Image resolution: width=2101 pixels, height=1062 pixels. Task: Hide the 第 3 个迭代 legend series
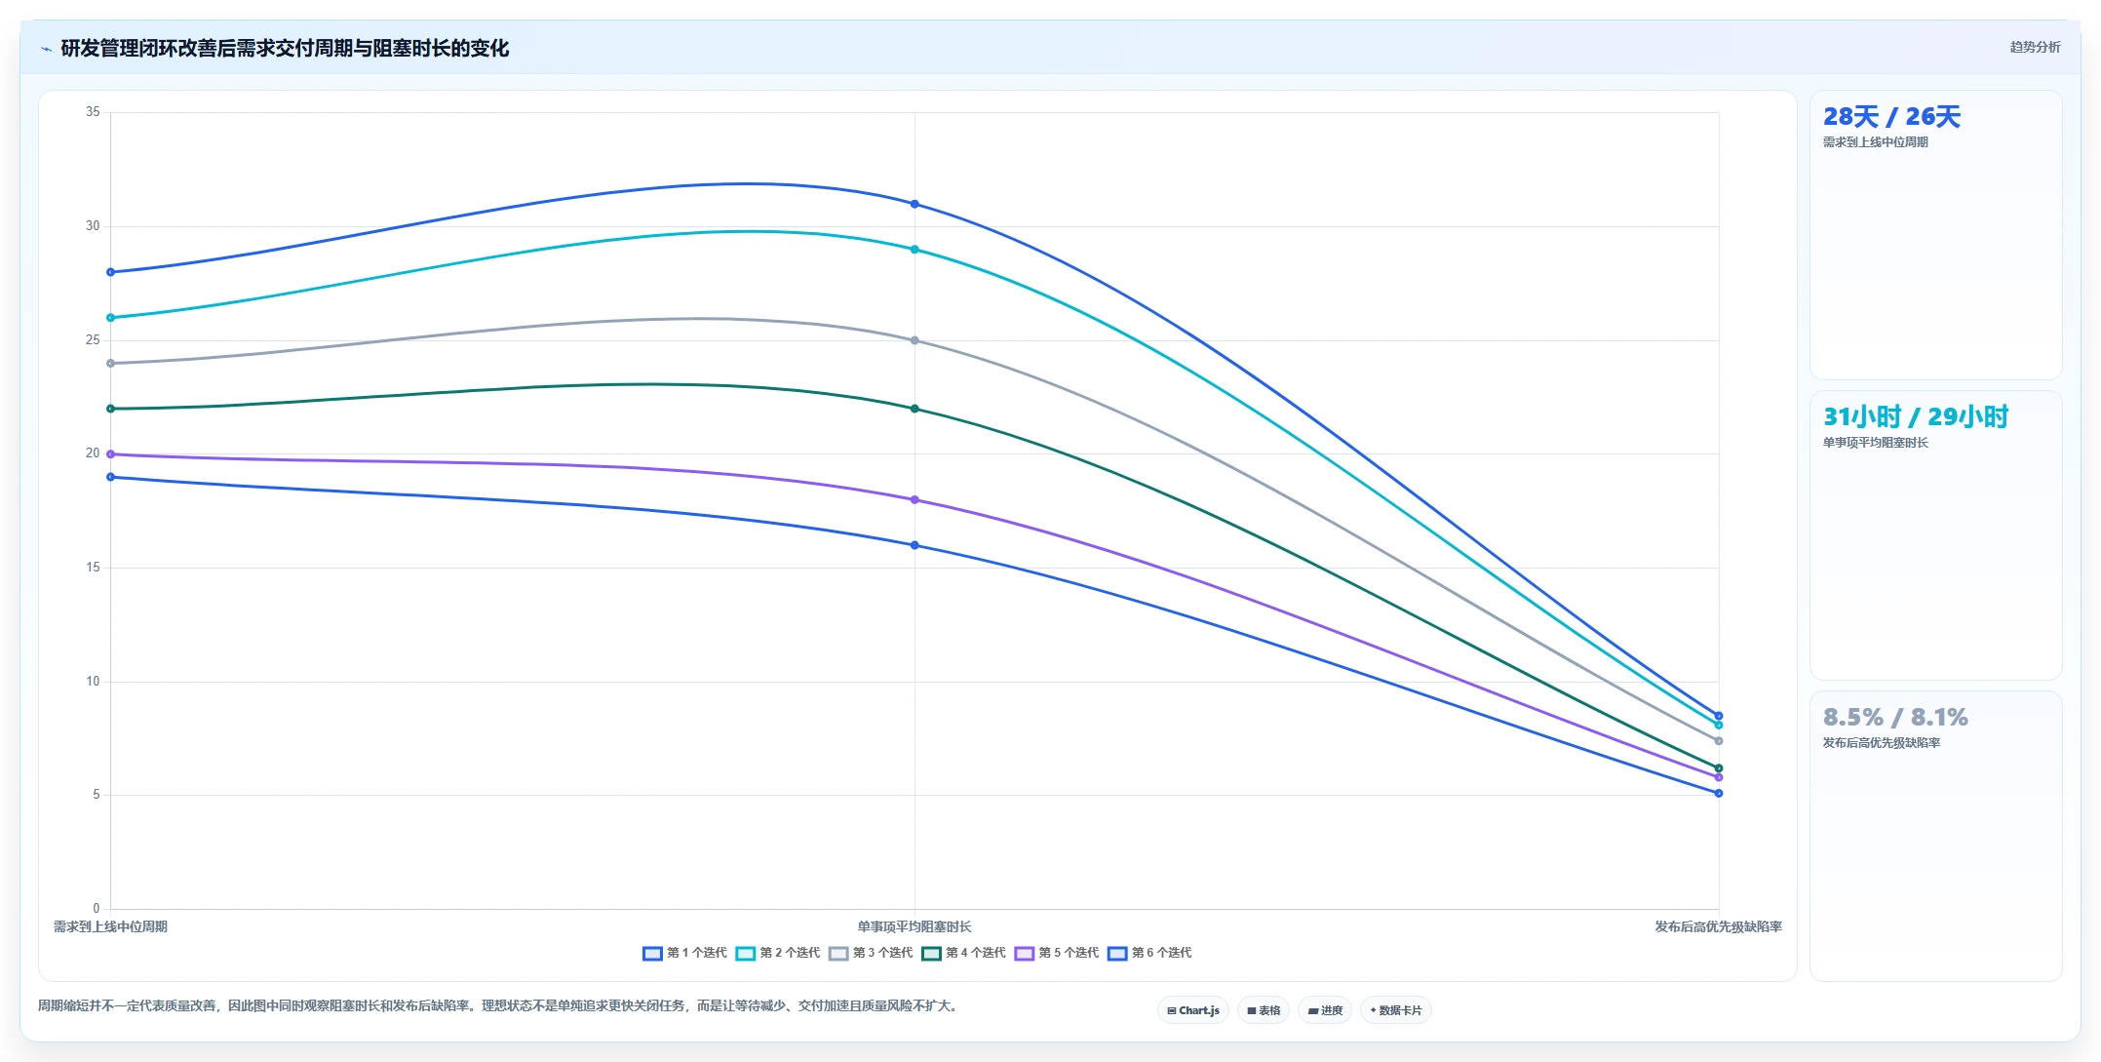(871, 953)
